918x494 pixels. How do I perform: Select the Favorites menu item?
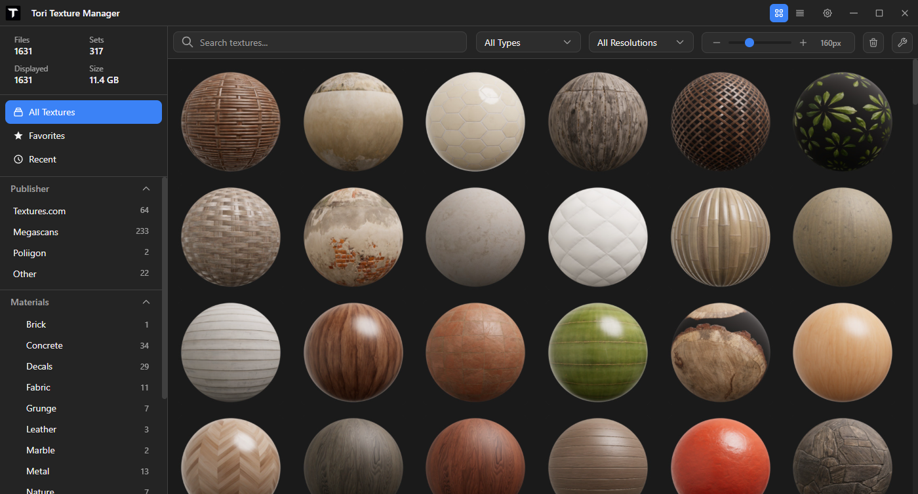[47, 136]
